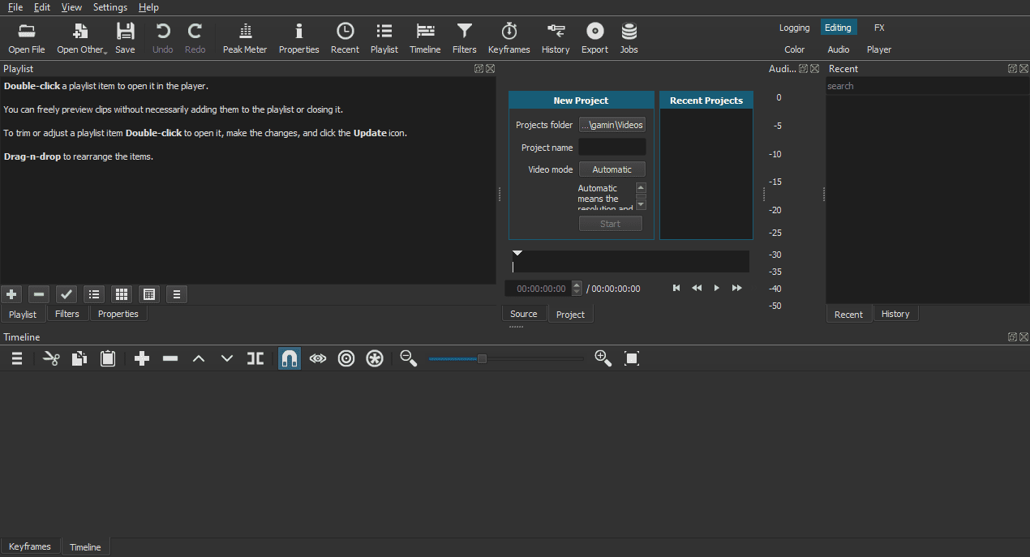Save the project with the Save icon
The image size is (1030, 557).
click(125, 38)
